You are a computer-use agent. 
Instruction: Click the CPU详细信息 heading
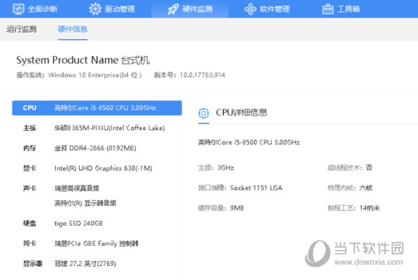(x=242, y=113)
